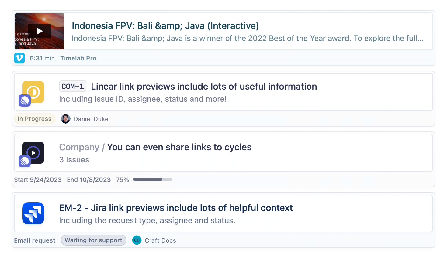Click the blue Jira Service Management icon
This screenshot has width=447, height=255.
coord(33,213)
